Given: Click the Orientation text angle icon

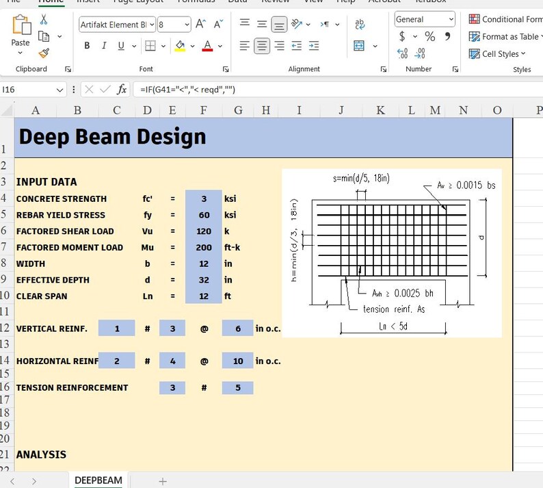Looking at the screenshot, I should click(x=297, y=24).
